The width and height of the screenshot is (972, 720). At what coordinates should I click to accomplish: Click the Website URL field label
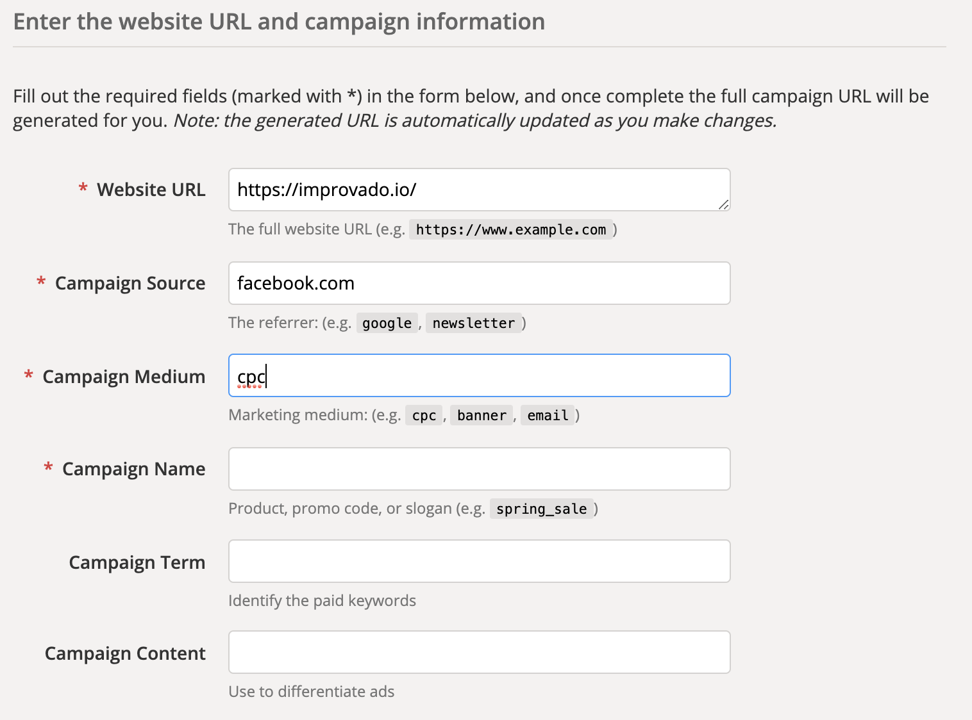tap(151, 190)
